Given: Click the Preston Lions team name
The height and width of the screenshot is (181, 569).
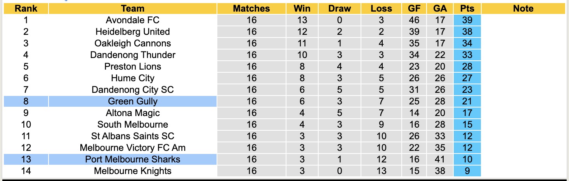Looking at the screenshot, I should click(x=132, y=67).
